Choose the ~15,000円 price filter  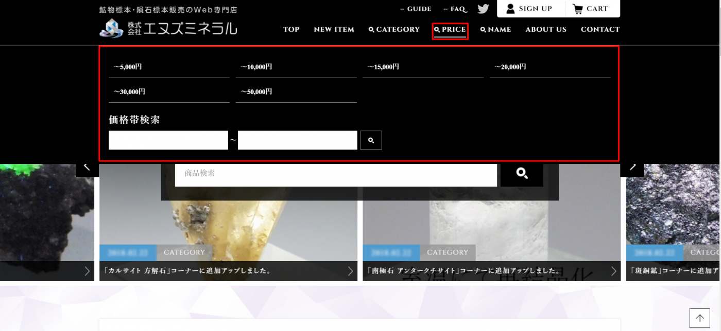click(x=423, y=67)
